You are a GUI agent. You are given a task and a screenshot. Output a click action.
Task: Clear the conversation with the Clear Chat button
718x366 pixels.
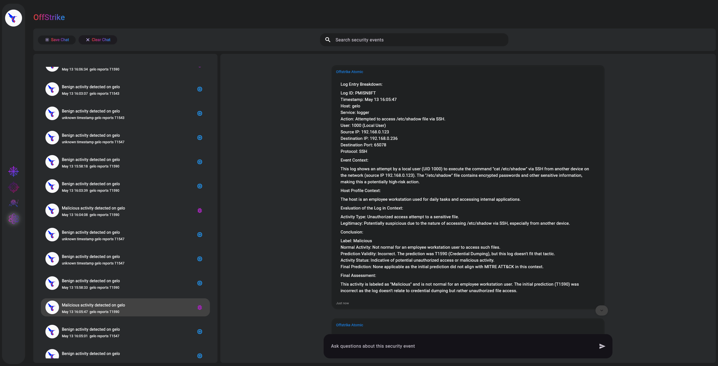pos(98,40)
